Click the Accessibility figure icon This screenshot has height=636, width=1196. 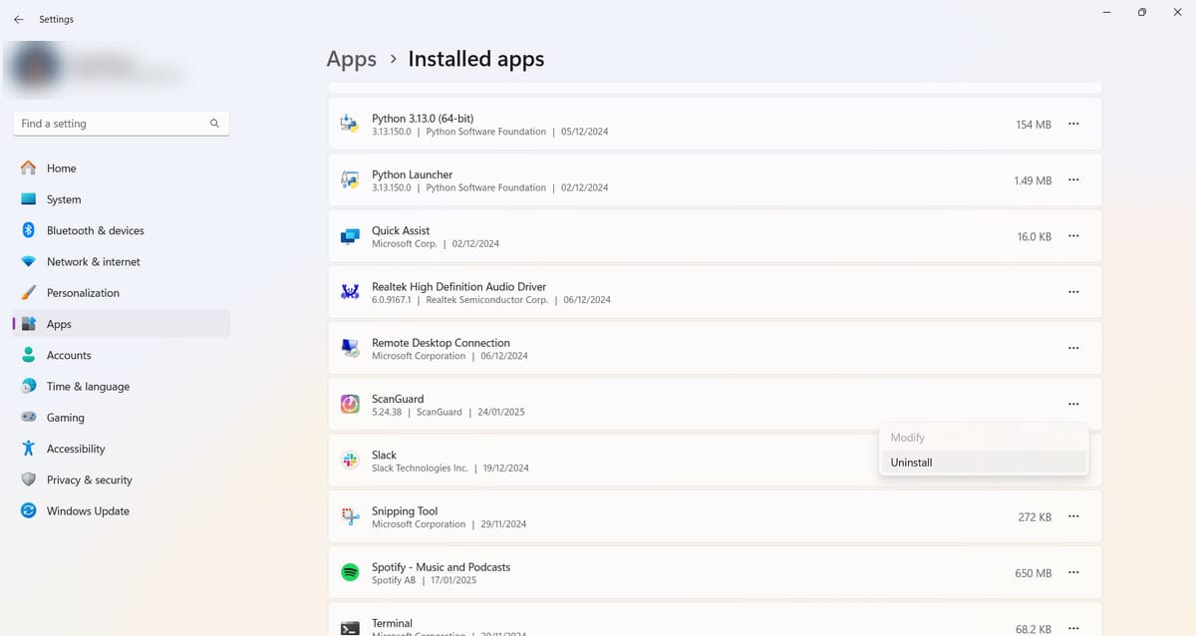click(29, 449)
